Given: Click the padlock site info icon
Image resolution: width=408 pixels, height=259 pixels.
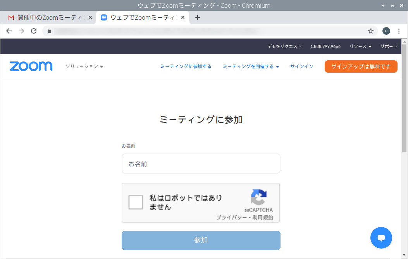Looking at the screenshot, I should (x=49, y=31).
